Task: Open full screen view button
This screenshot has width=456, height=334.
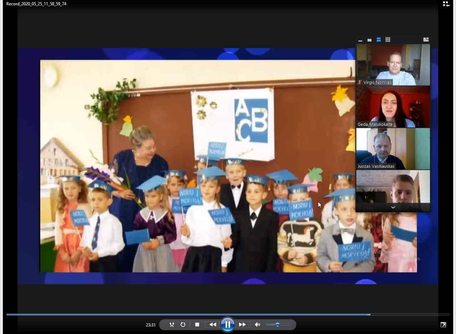Action: [443, 325]
